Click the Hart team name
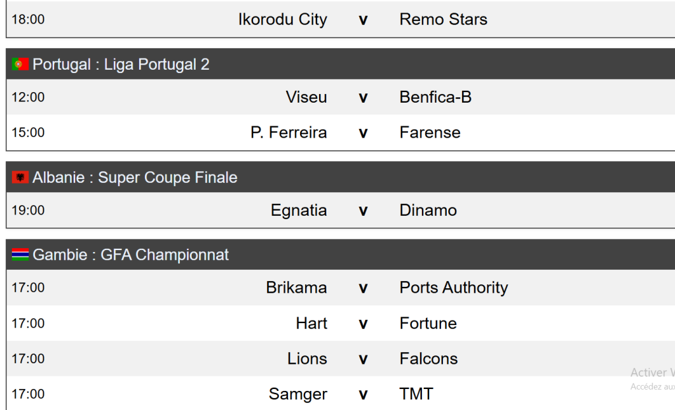The image size is (675, 410). 311,324
